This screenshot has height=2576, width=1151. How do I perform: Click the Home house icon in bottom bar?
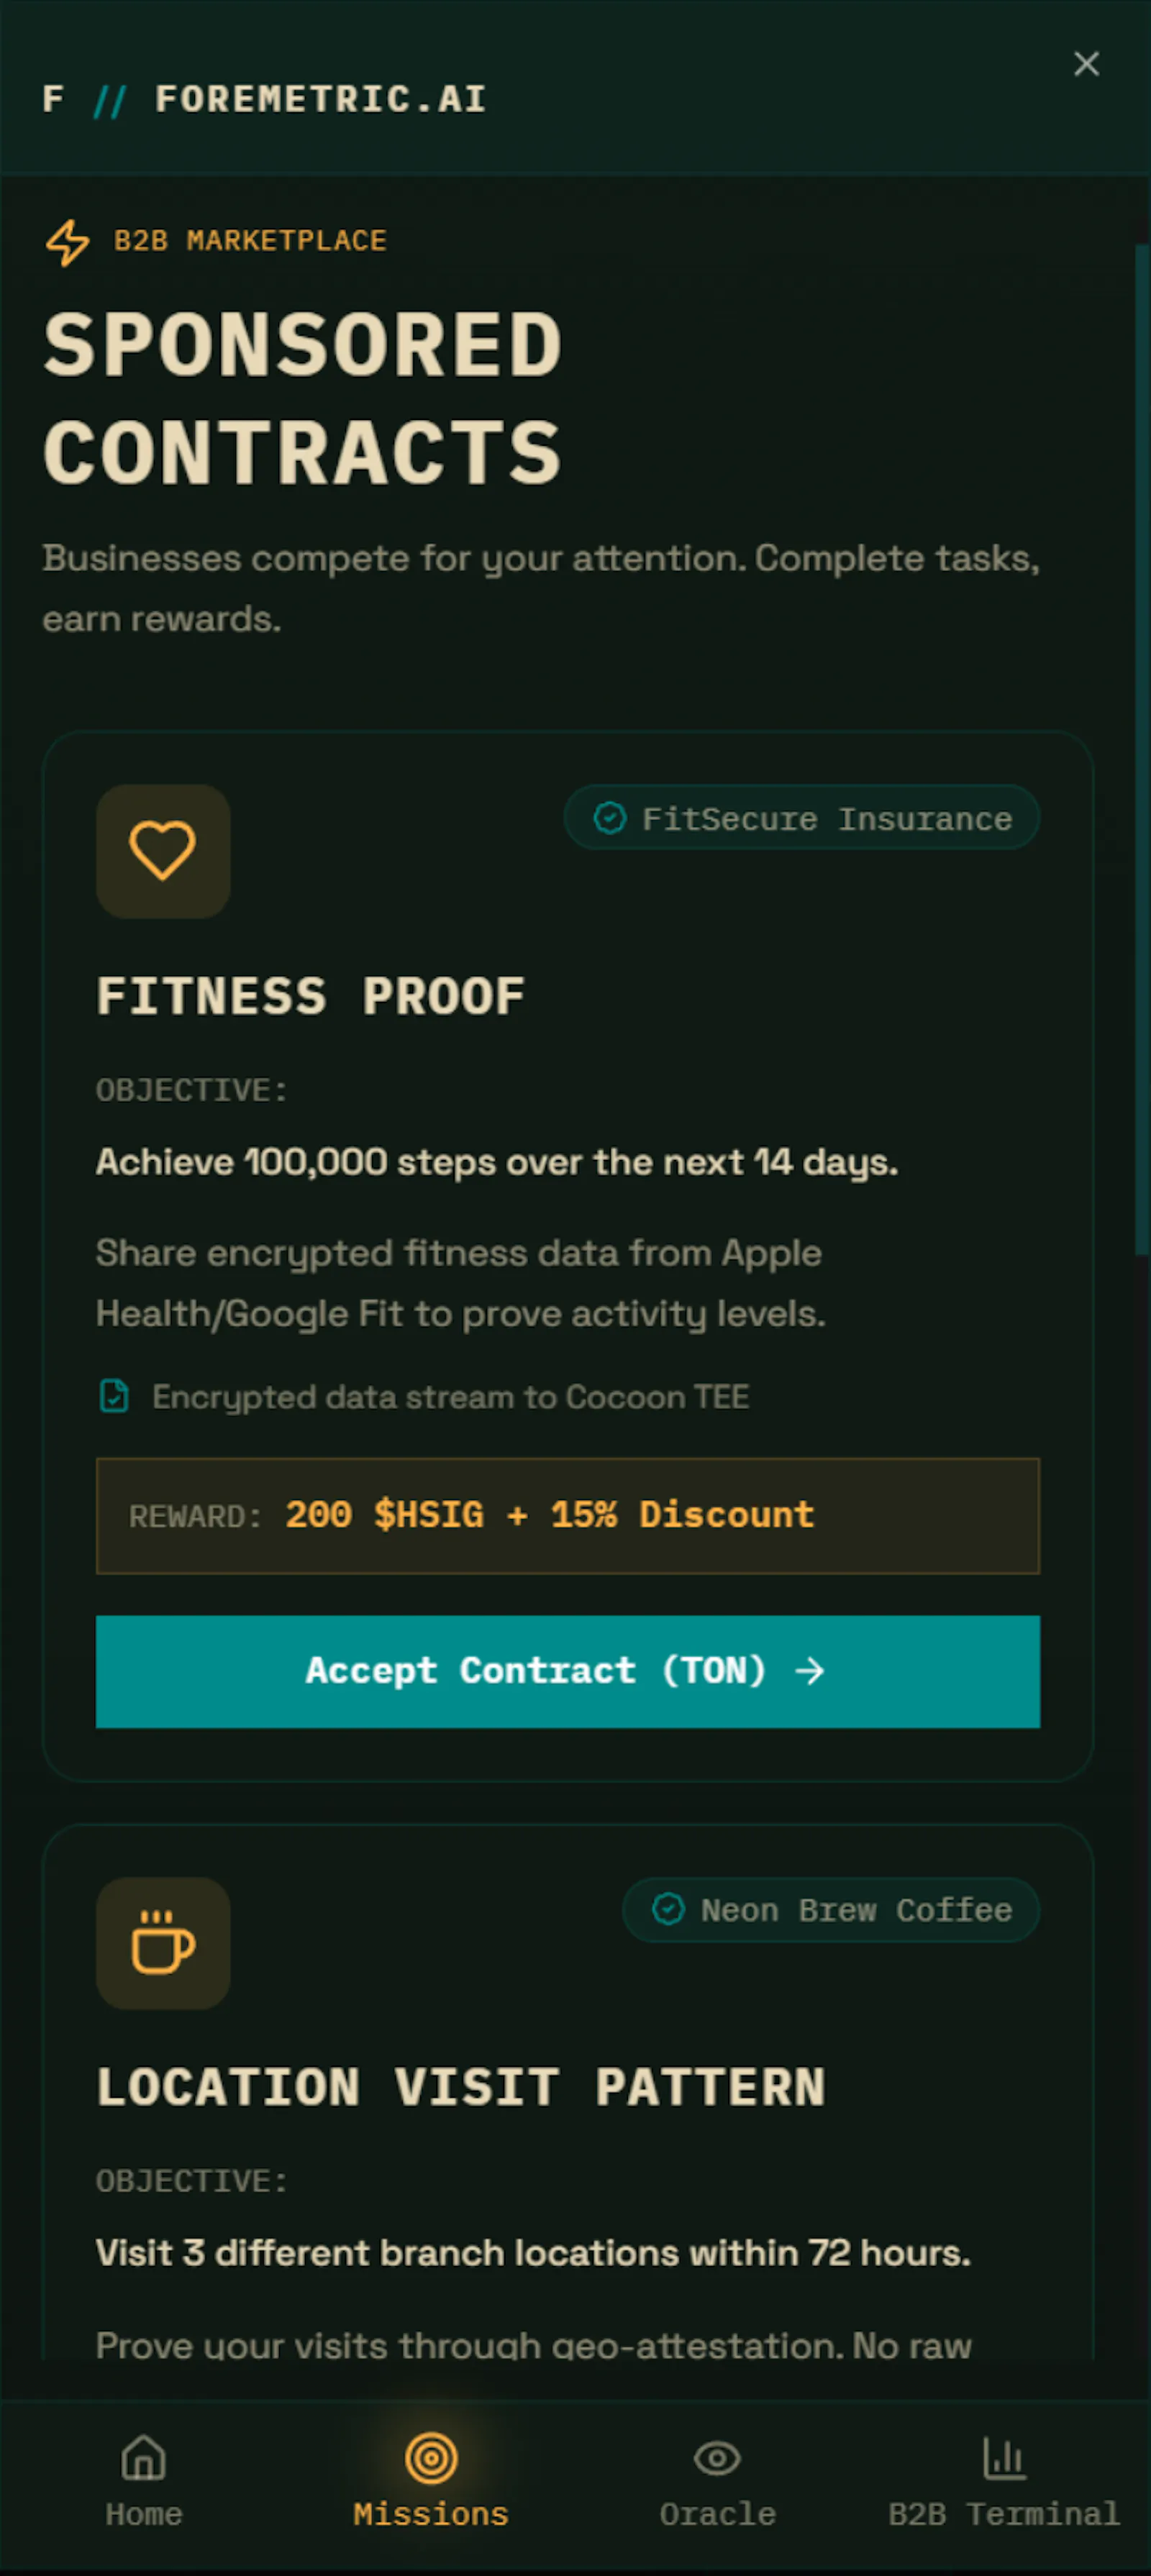[144, 2457]
